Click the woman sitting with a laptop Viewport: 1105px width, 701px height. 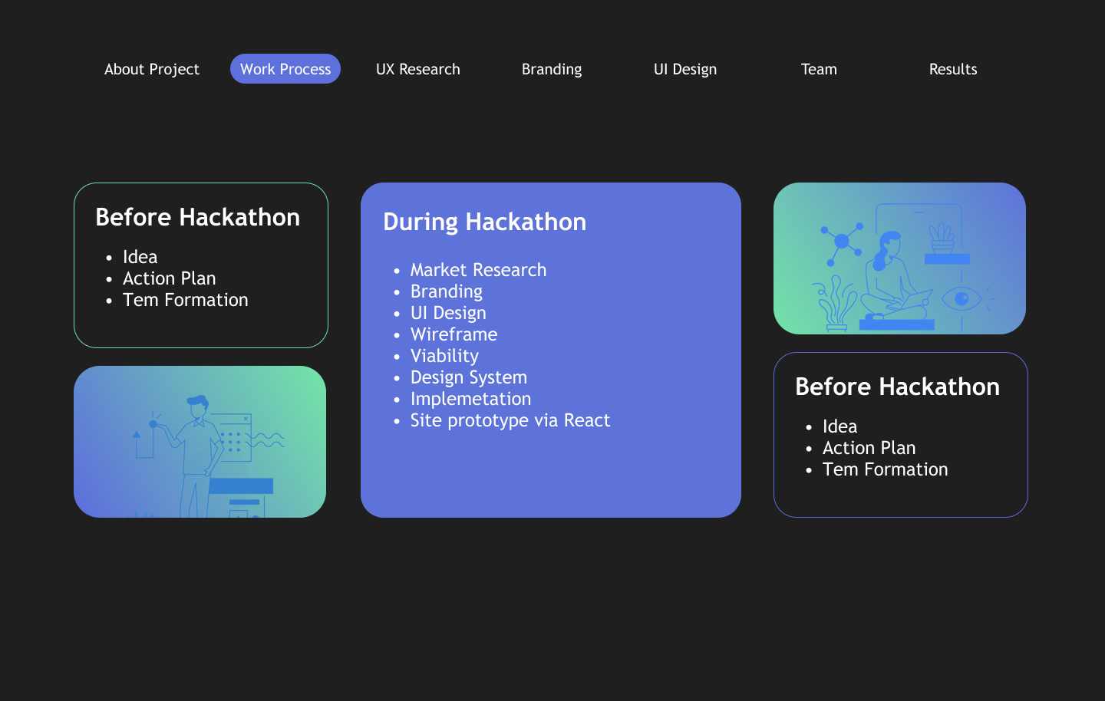pos(892,280)
